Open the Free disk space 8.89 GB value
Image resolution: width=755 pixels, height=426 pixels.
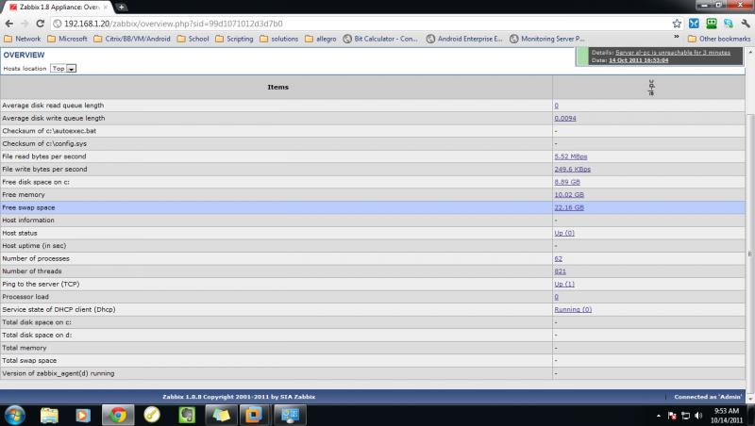(567, 182)
